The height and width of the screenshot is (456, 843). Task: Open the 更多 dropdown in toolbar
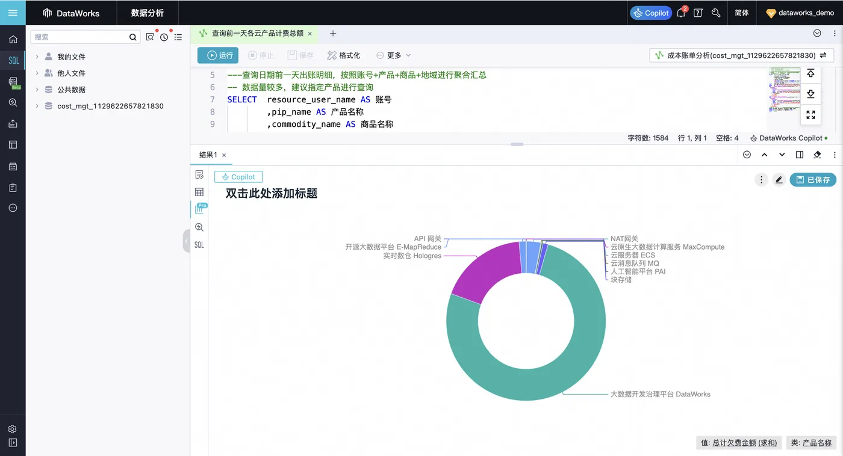pyautogui.click(x=394, y=55)
